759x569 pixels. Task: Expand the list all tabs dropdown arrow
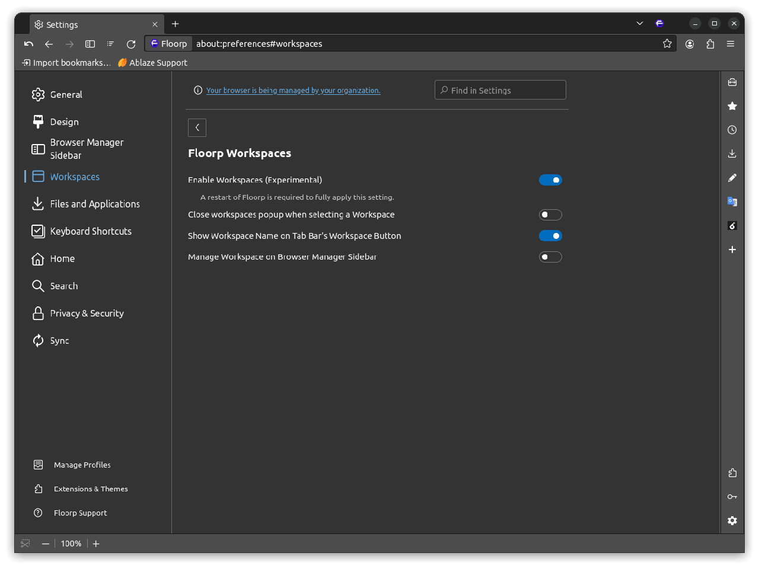pos(639,24)
